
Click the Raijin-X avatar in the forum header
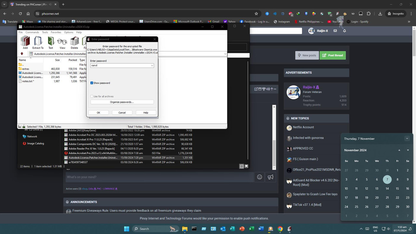(311, 31)
